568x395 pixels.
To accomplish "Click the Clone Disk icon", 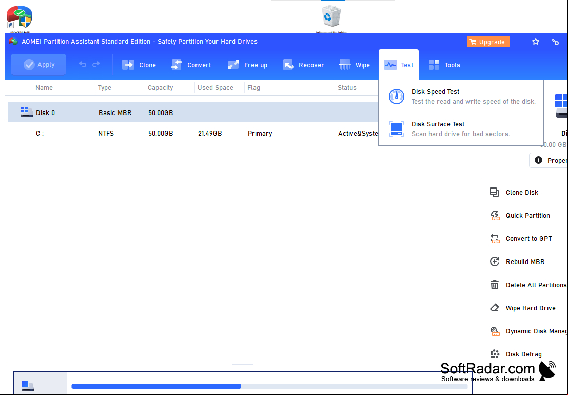I will (x=495, y=192).
